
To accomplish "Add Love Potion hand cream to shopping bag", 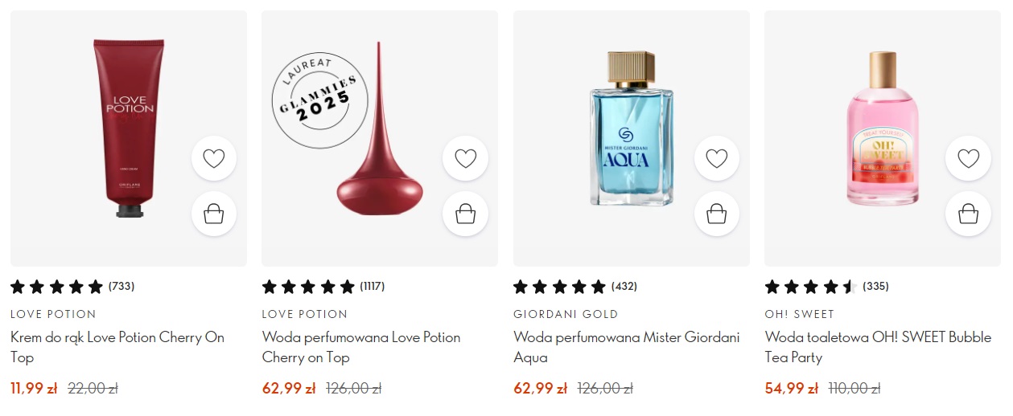I will [214, 214].
